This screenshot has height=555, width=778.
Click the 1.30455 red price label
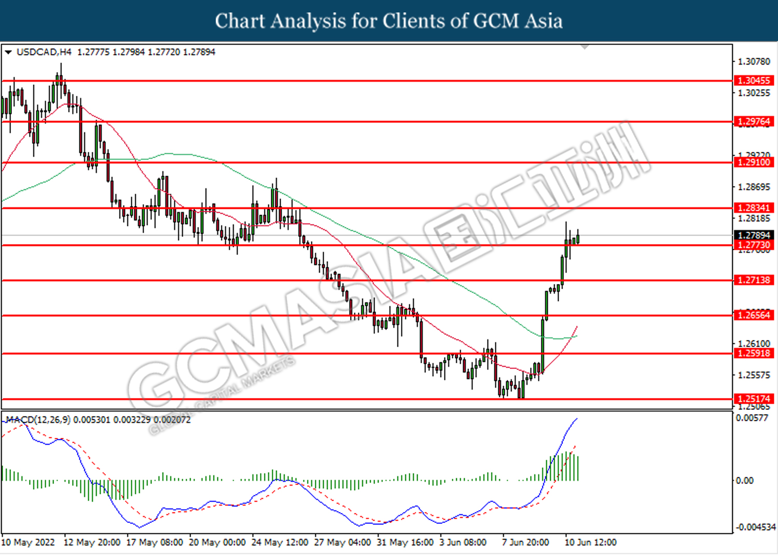point(754,80)
